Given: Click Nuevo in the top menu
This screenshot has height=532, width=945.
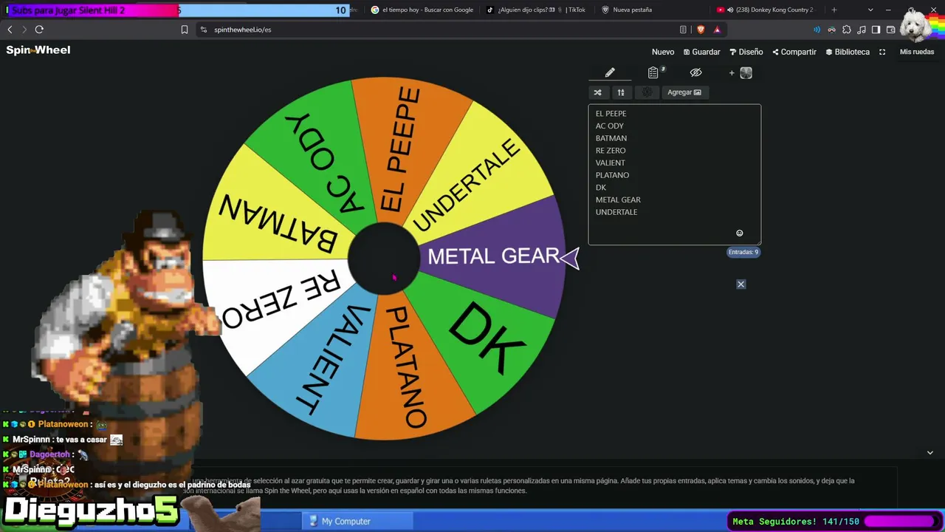Looking at the screenshot, I should click(663, 52).
